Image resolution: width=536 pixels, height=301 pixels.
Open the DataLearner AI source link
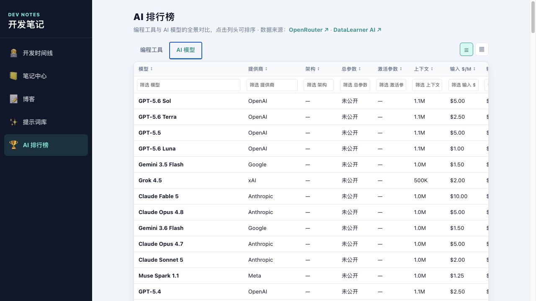[357, 30]
